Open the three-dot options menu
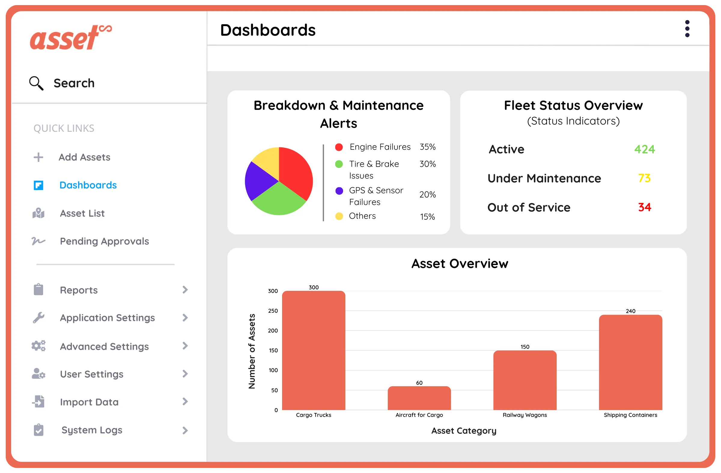Viewport: 721px width, 473px height. (687, 28)
